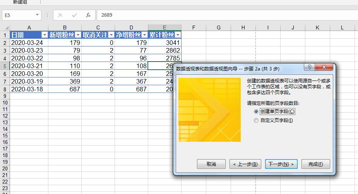The width and height of the screenshot is (358, 194).
Task: Open the Insert Function fx icon
Action: tap(88, 15)
